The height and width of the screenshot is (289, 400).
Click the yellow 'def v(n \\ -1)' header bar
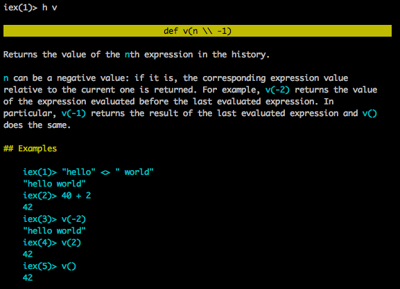pyautogui.click(x=198, y=31)
